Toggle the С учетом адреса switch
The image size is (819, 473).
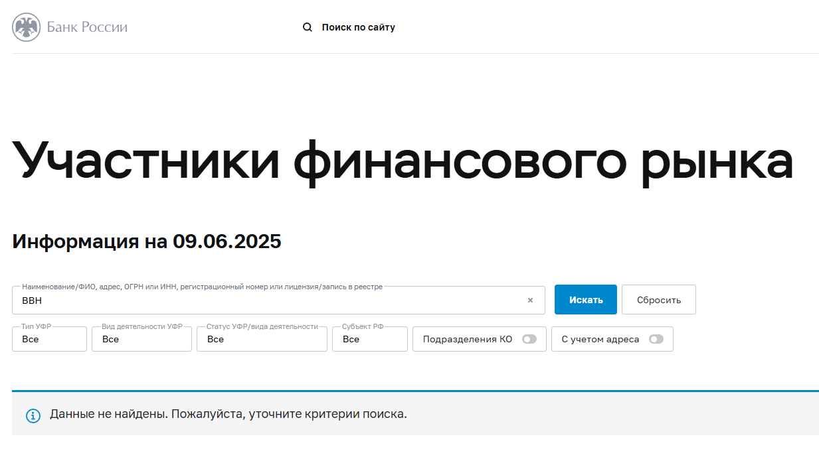pos(656,339)
